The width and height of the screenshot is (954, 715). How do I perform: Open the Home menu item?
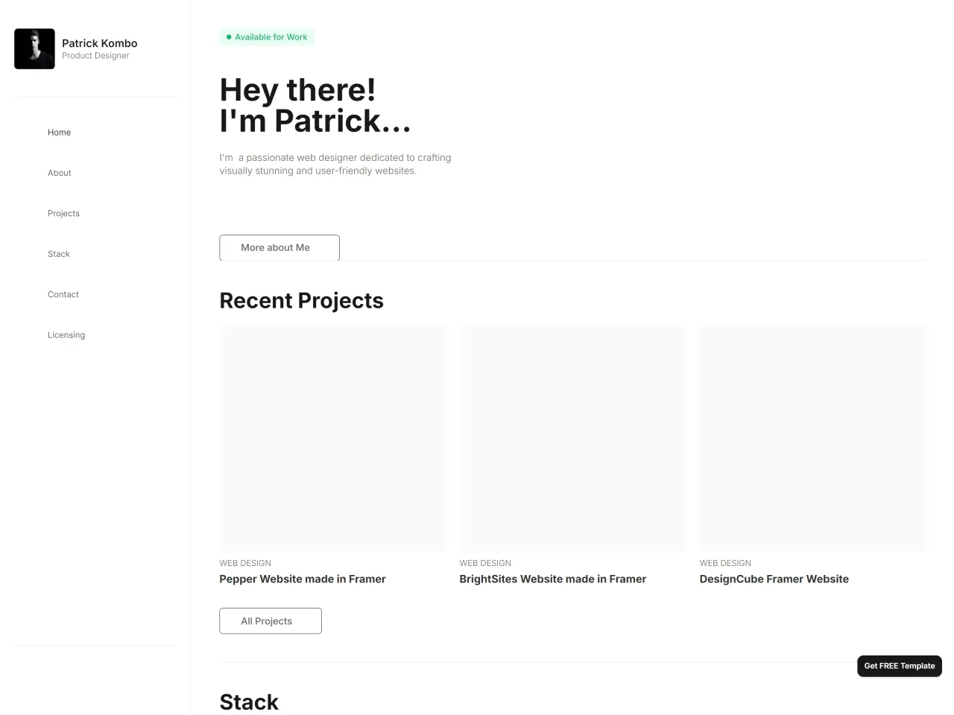point(59,133)
